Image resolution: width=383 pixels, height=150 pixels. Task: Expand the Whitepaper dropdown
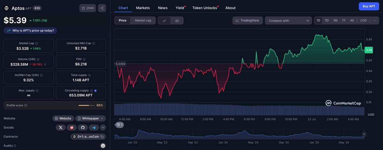(x=91, y=118)
